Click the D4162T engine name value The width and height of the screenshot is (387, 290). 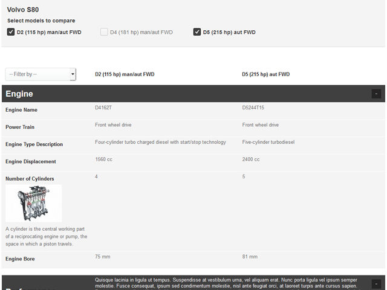point(103,108)
